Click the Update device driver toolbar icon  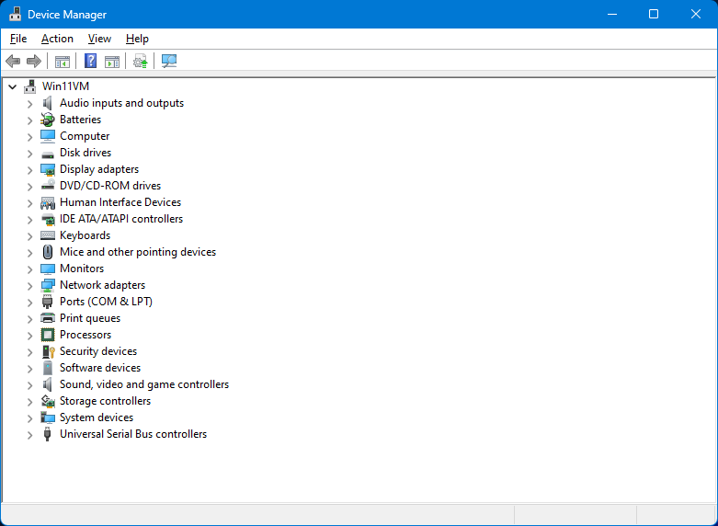tap(140, 62)
